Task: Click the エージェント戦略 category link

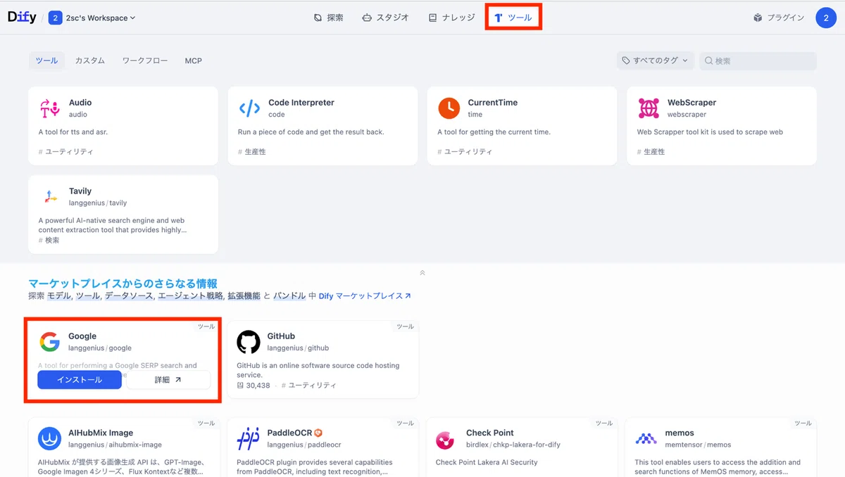Action: 190,296
